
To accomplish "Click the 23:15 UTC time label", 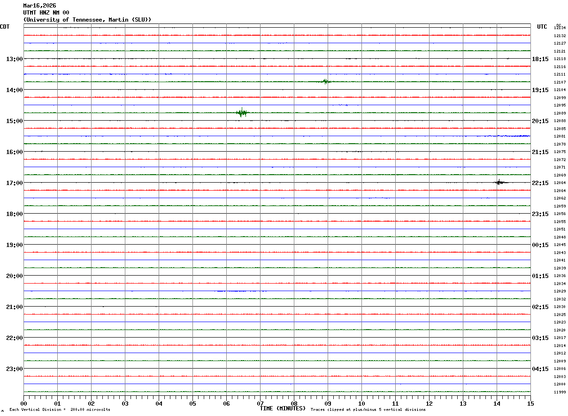I will (540, 214).
